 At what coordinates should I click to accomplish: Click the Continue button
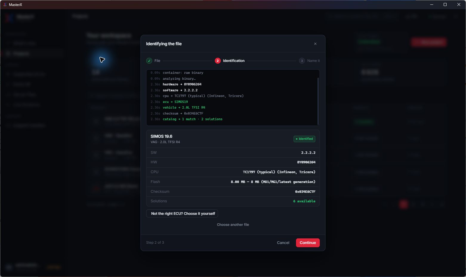pos(308,243)
